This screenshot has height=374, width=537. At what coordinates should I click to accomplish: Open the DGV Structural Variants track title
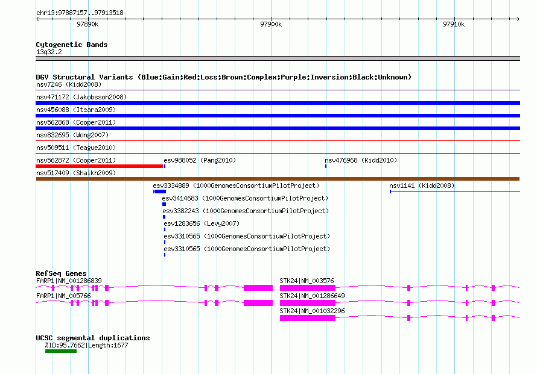click(x=223, y=77)
